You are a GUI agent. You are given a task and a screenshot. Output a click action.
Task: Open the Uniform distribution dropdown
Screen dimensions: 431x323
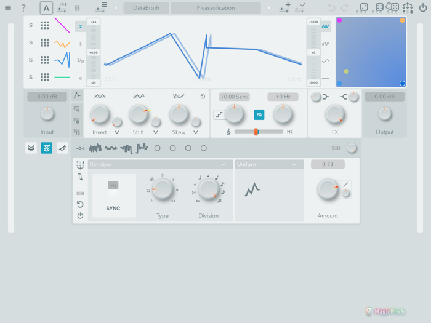click(x=268, y=165)
